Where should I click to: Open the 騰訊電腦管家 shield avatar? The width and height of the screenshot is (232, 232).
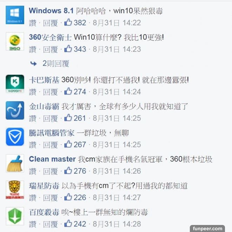point(15,137)
